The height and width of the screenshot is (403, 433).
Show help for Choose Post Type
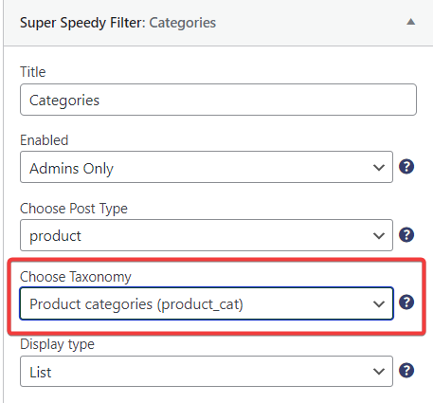406,235
